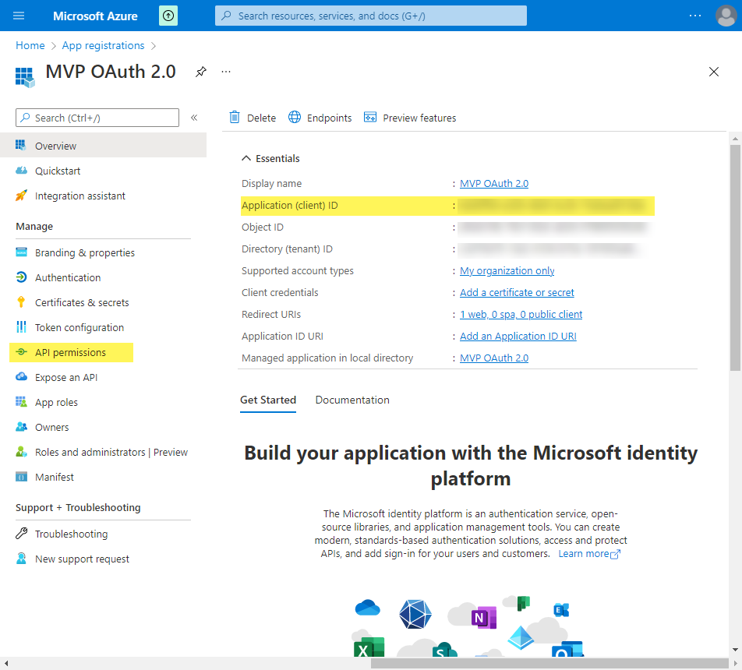
Task: Focus the side menu Search (Ctrl+/) field
Action: click(x=97, y=118)
